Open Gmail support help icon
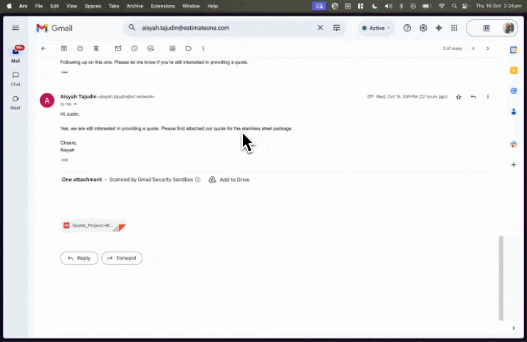The image size is (527, 342). coord(407,28)
